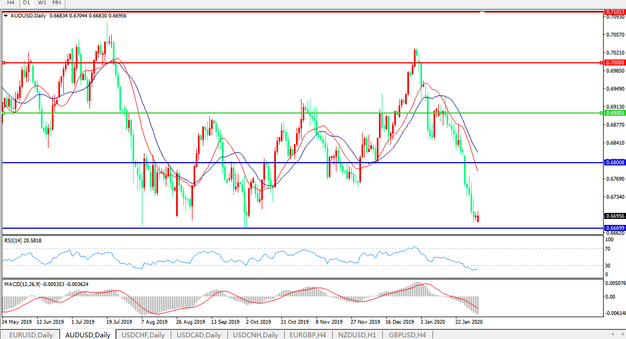Click the 0.71013 red price label

[x=614, y=11]
